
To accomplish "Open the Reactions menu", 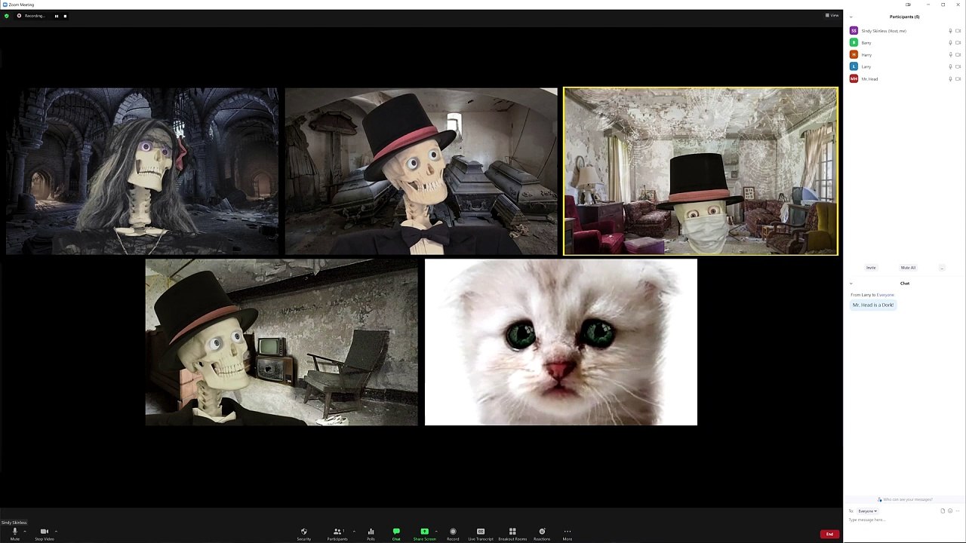I will point(542,533).
